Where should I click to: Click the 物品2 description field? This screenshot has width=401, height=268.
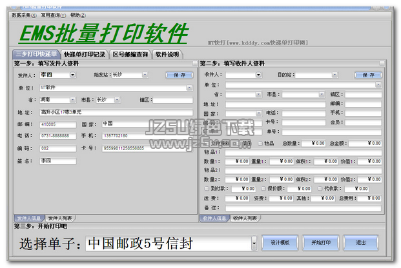point(303,171)
